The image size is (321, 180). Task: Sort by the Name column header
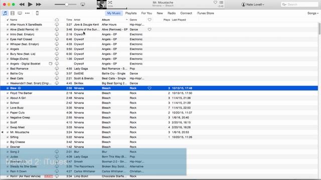tap(14, 20)
